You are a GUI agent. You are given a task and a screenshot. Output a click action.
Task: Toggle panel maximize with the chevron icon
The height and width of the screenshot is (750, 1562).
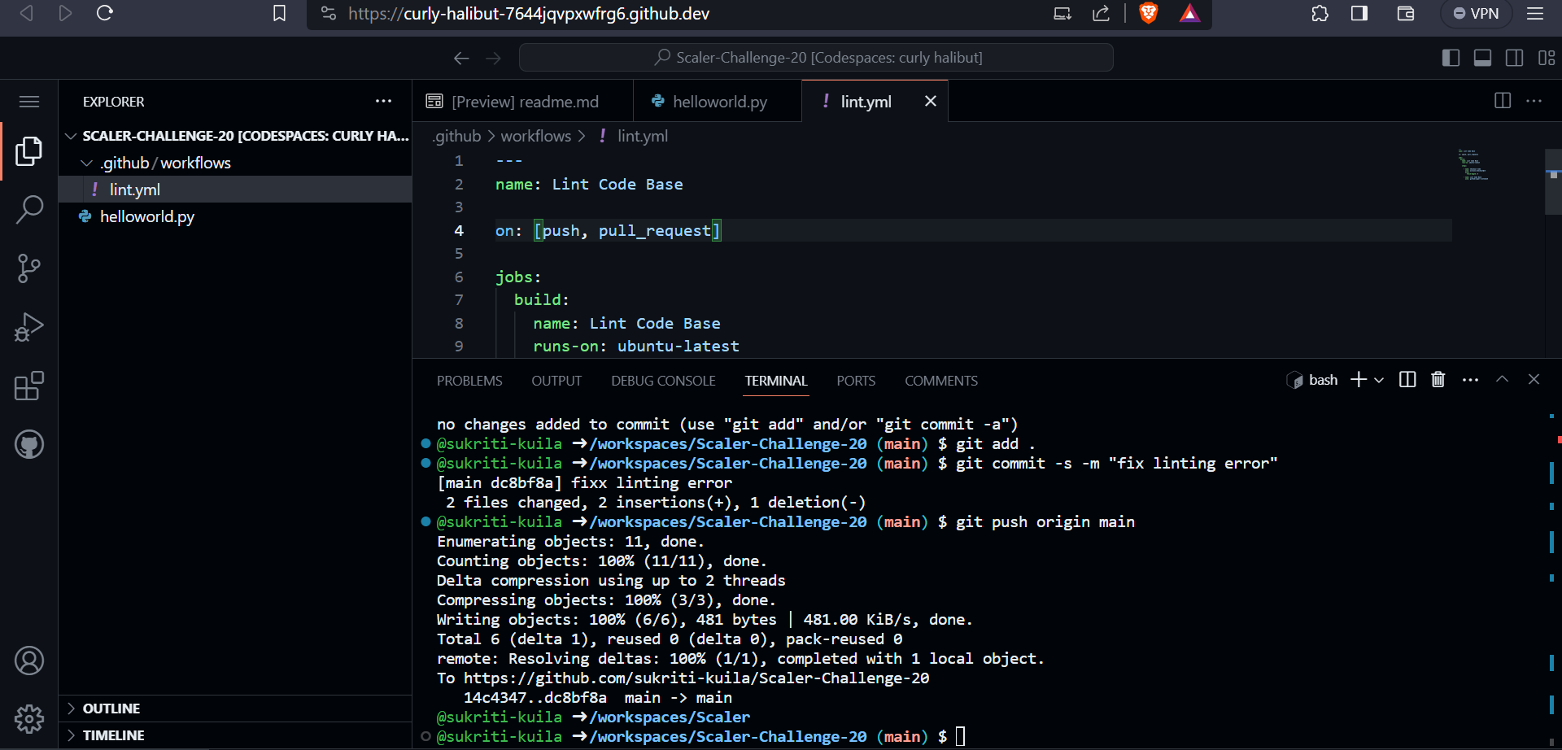[x=1502, y=379]
